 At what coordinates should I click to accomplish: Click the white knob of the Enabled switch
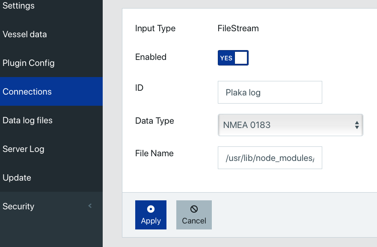[x=241, y=58]
